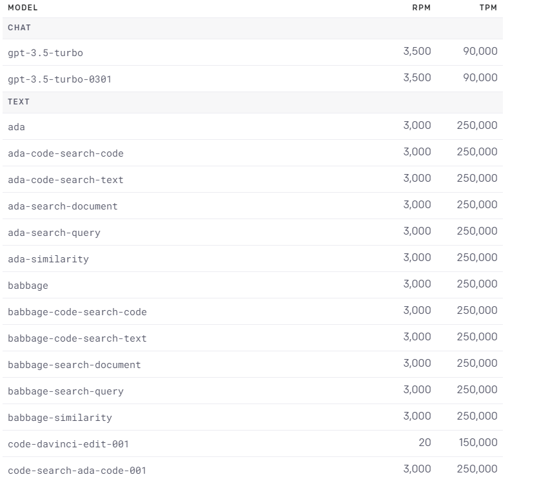Click the RPM value for ada-similarity
Viewport: 548px width, 477px height.
[417, 258]
